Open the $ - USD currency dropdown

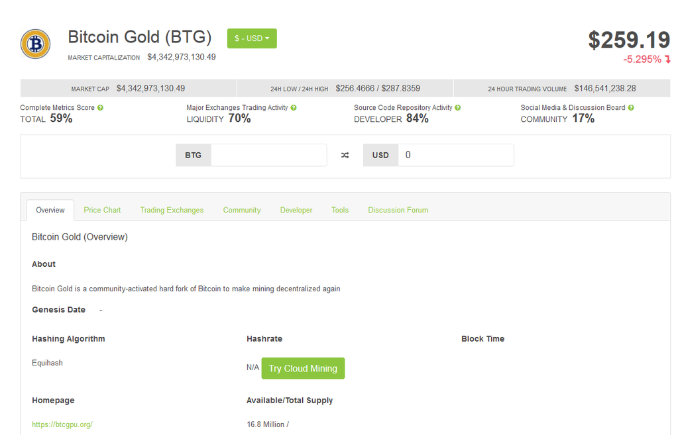252,38
